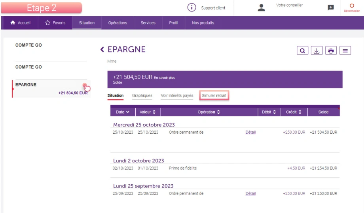The height and width of the screenshot is (213, 364).
Task: Click the +4,50 EUR credit amount
Action: pyautogui.click(x=296, y=168)
